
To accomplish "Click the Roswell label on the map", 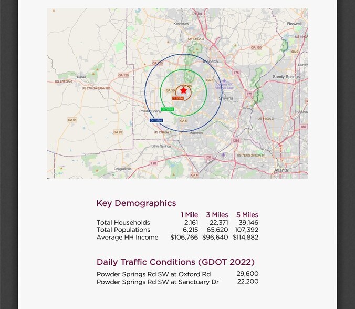I will (294, 24).
